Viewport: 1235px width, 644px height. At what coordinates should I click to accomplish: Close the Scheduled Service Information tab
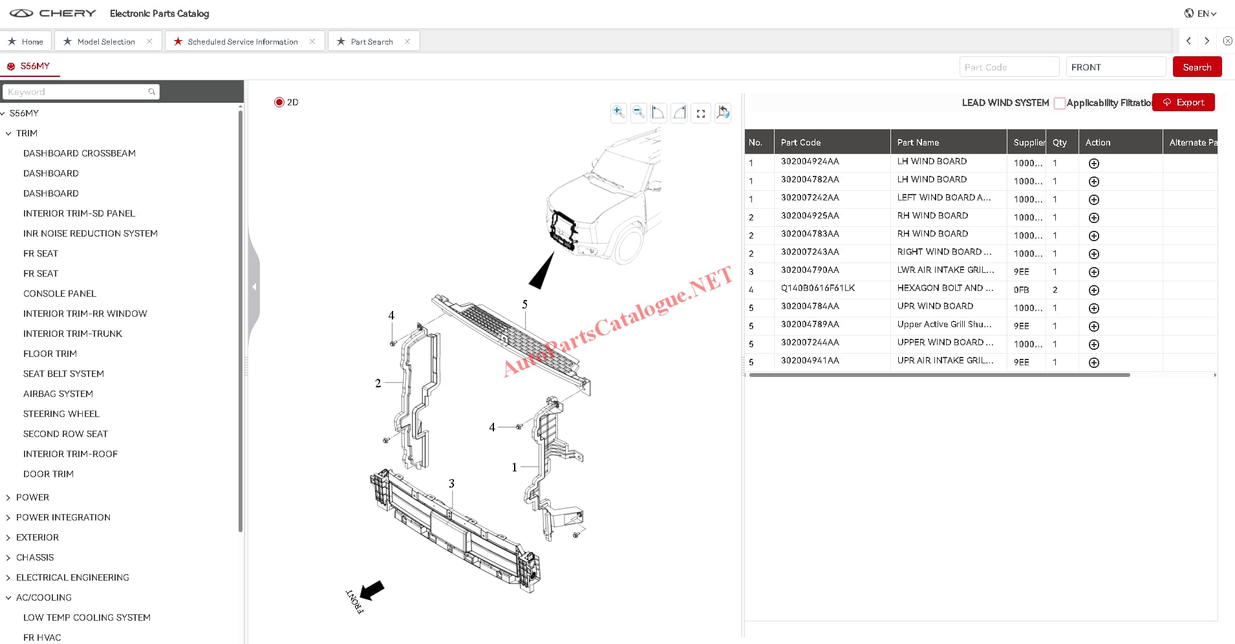coord(312,41)
